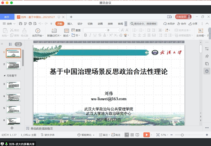211x146 pixels.
Task: Open the 插入 ribbon tab
Action: [x=70, y=24]
